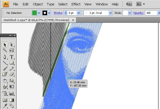The image size is (160, 109).
Task: Click the green fill color swatch
Action: click(34, 13)
